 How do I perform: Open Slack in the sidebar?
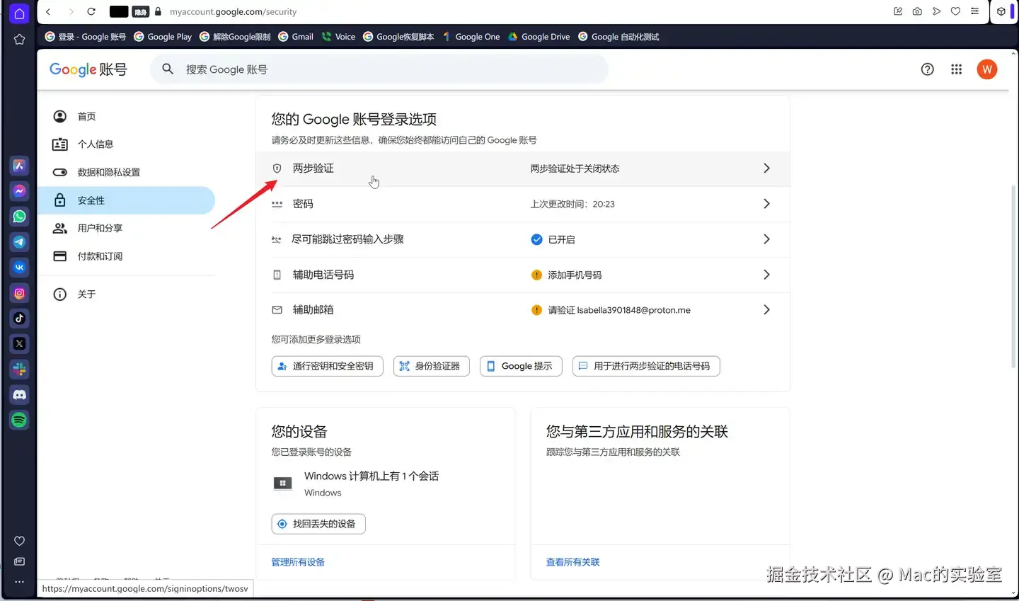(19, 370)
